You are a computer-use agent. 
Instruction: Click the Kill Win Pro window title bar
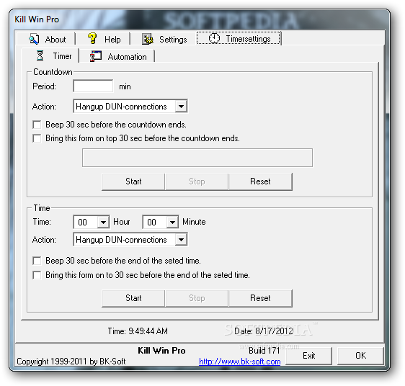(200, 19)
